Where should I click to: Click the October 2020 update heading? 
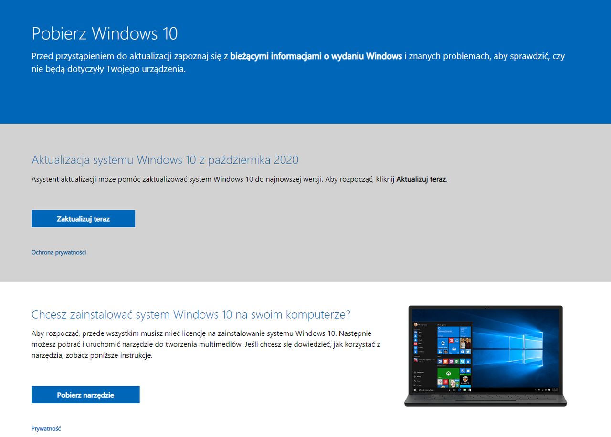click(165, 159)
